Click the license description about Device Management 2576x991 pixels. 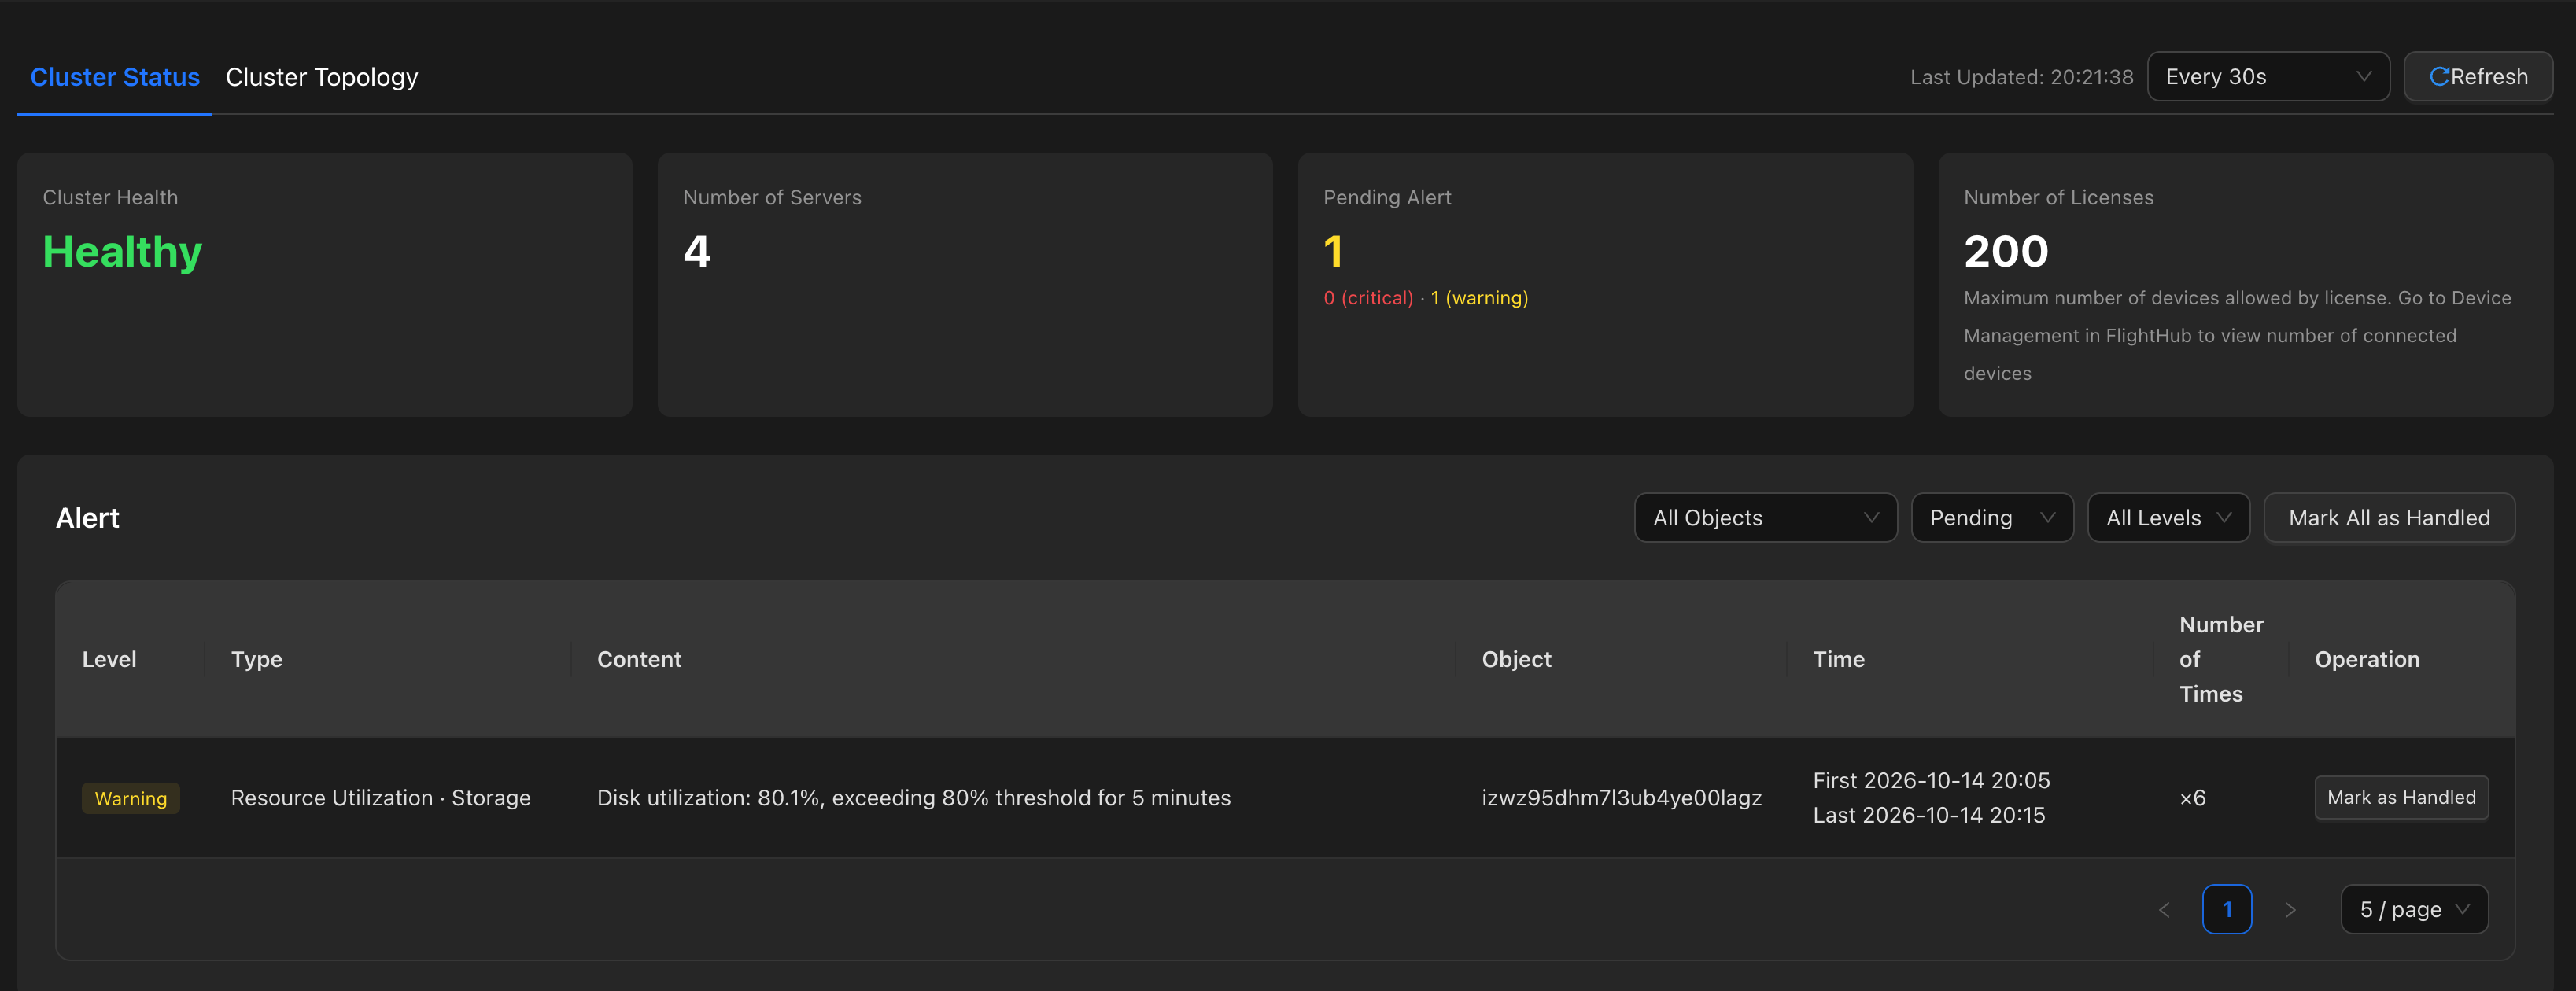2237,336
